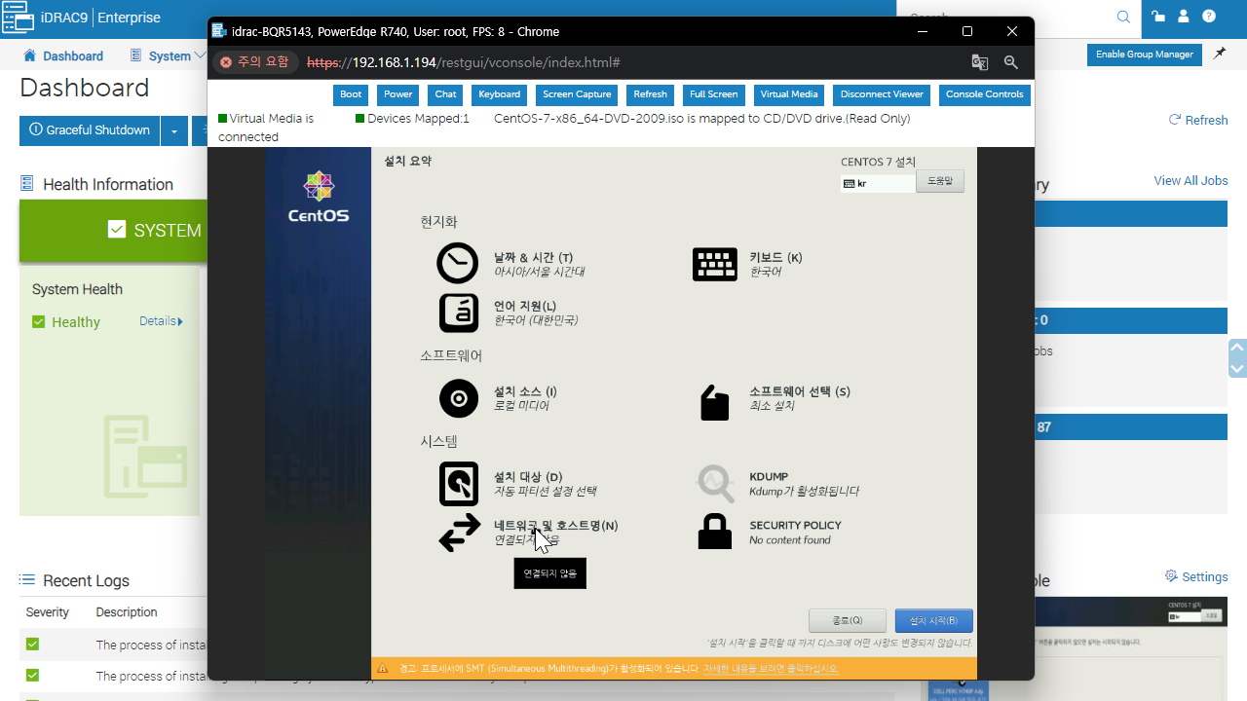Viewport: 1247px width, 701px height.
Task: Open the Security Policy lock icon
Action: point(714,533)
